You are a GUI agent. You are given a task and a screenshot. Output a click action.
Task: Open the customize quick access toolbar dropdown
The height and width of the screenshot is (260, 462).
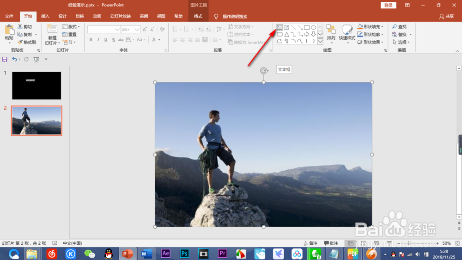46,59
